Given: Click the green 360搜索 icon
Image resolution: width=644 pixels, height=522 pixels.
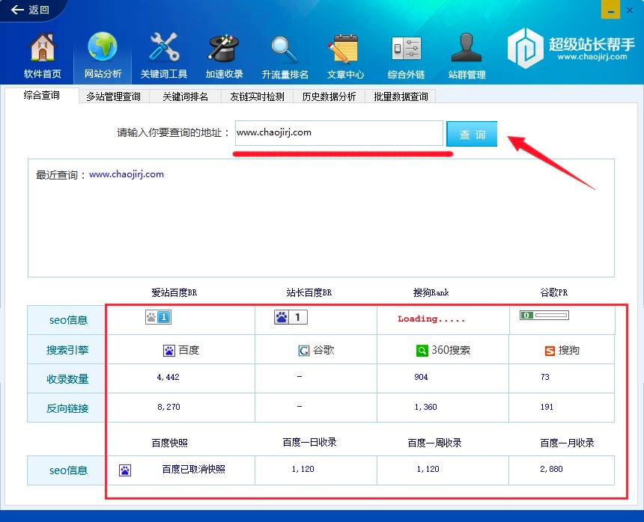Looking at the screenshot, I should click(x=422, y=350).
